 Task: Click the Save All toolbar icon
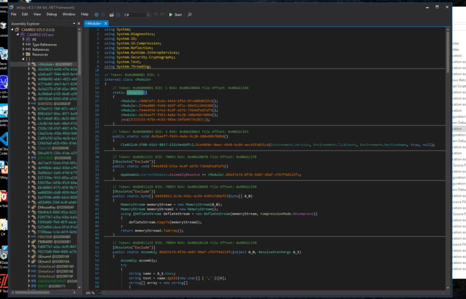(117, 15)
